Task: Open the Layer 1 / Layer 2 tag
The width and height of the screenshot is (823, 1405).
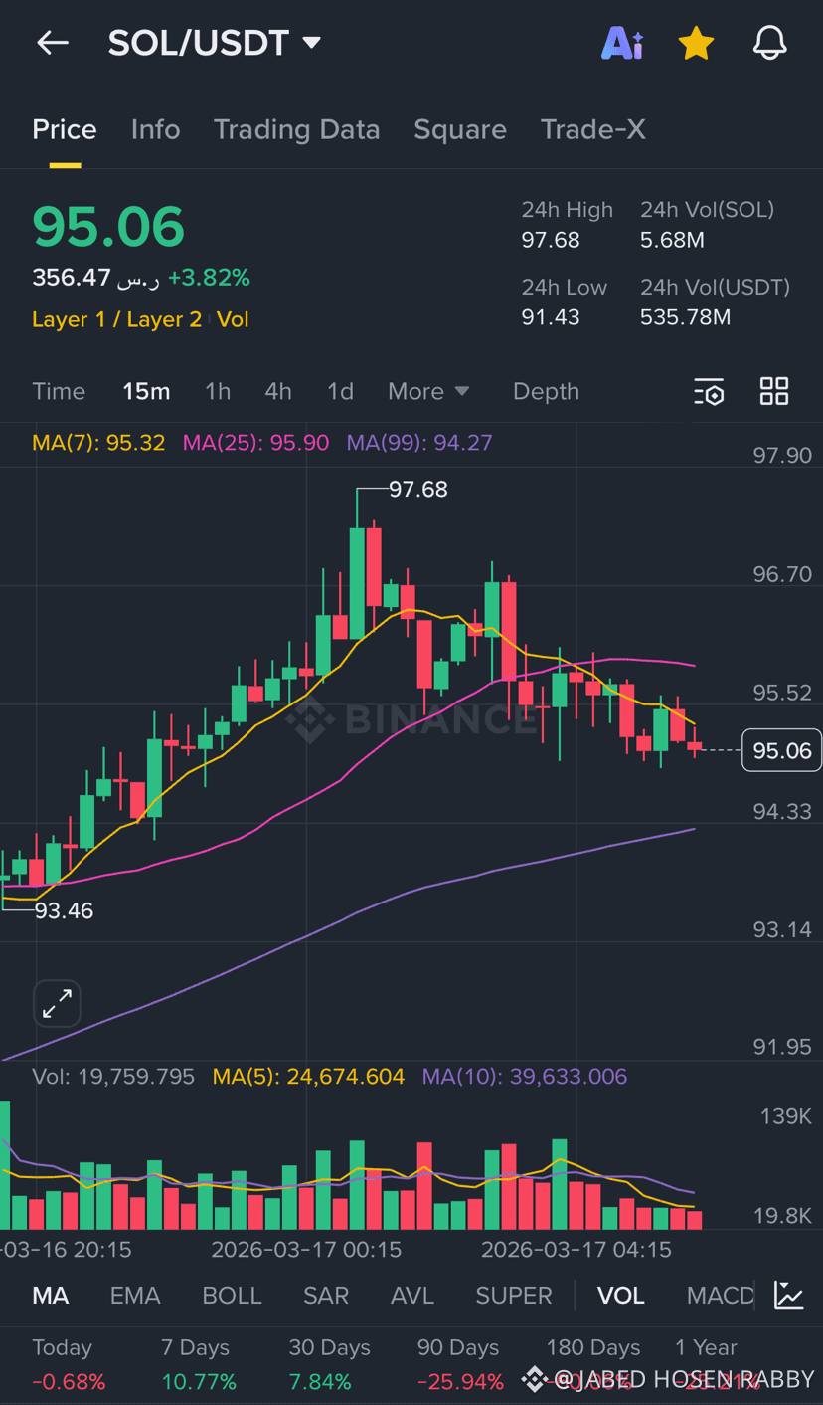Action: pyautogui.click(x=116, y=319)
